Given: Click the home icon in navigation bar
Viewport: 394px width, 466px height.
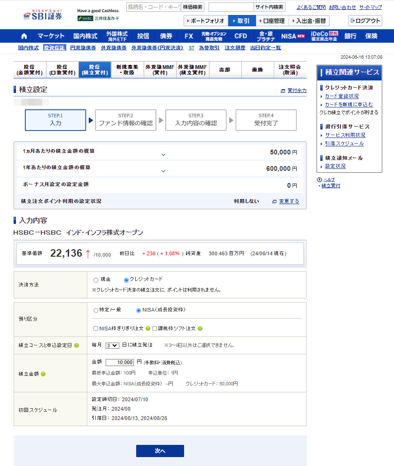Looking at the screenshot, I should [24, 36].
